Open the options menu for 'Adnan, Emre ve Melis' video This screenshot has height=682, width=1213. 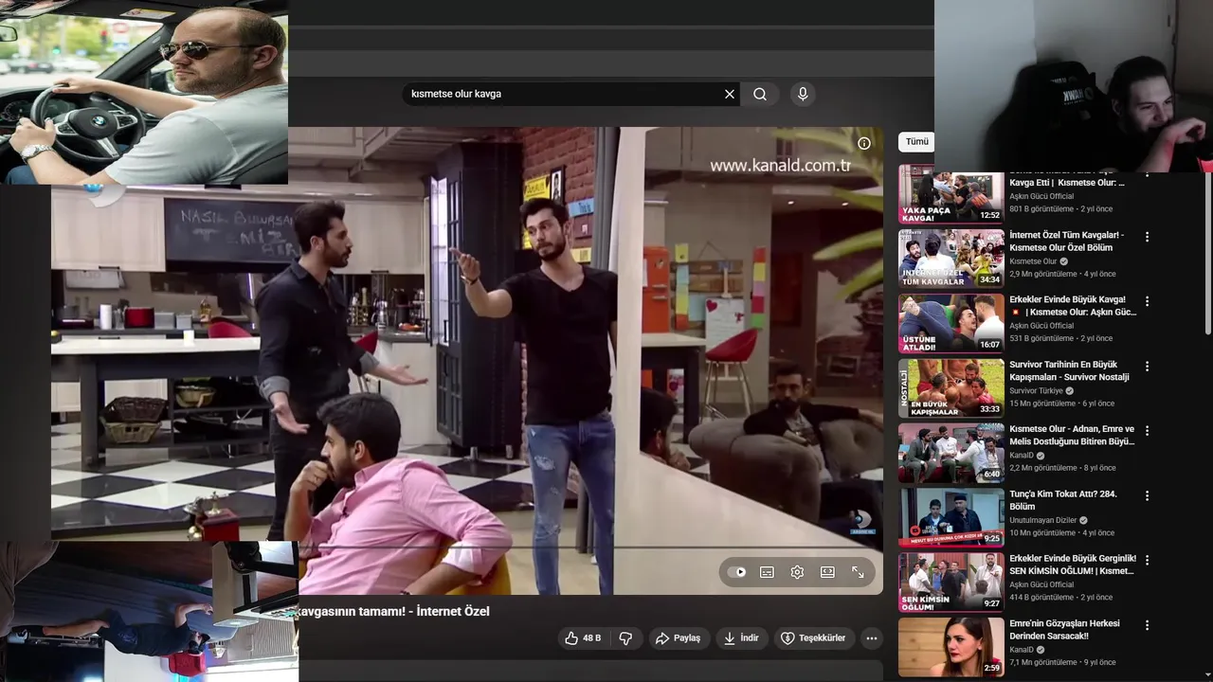pos(1147,431)
